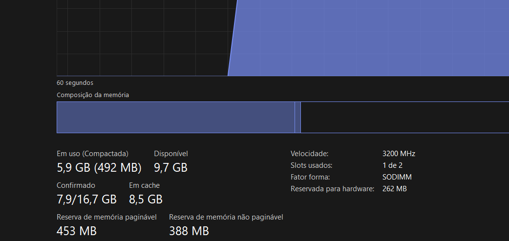The width and height of the screenshot is (509, 241).
Task: Click the "Composição da memória" heading
Action: click(x=93, y=95)
